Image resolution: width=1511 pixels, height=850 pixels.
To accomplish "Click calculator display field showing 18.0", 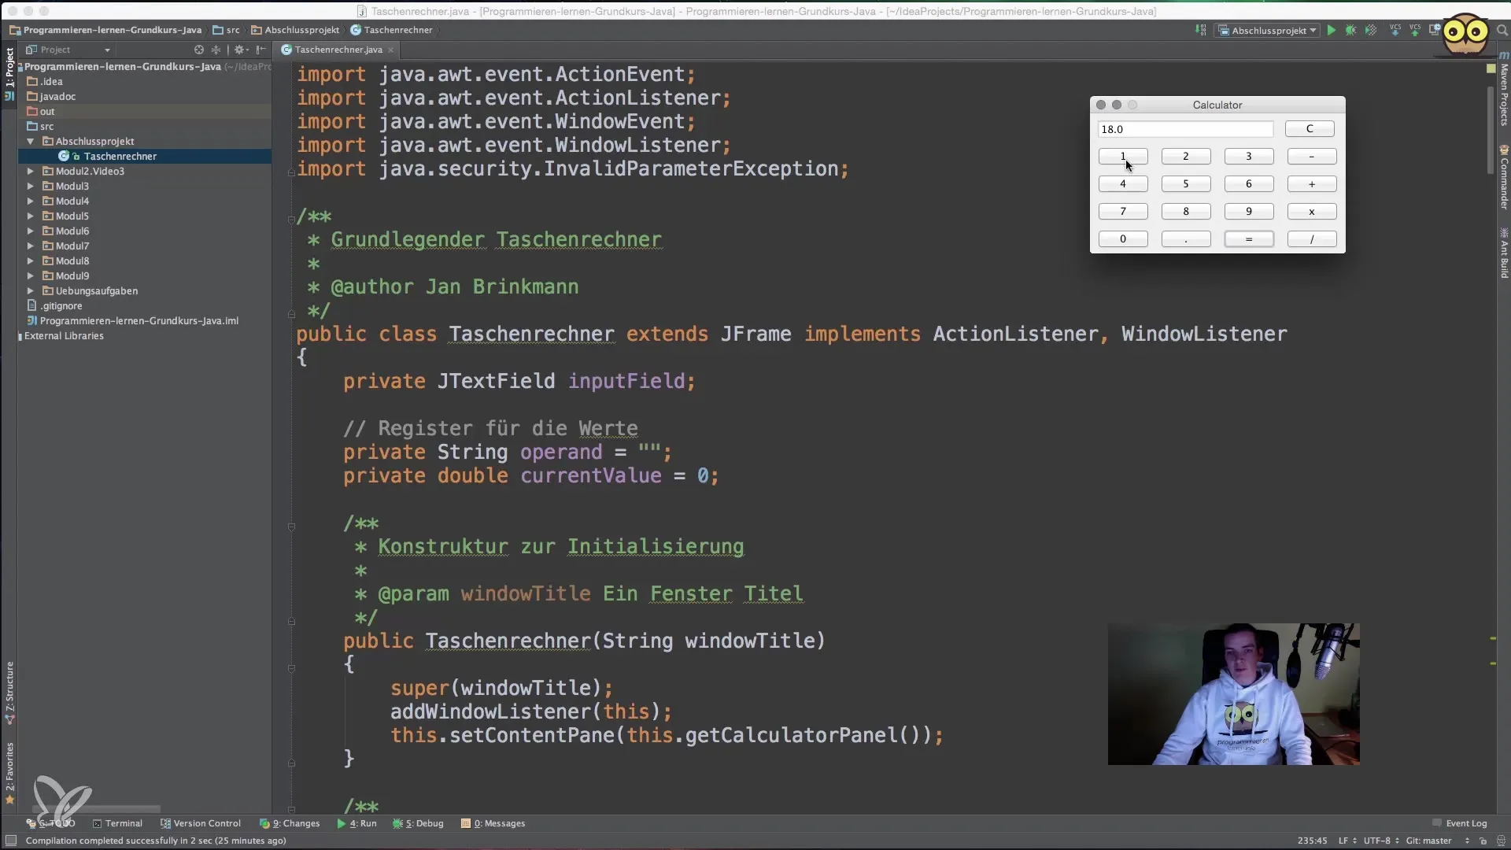I will pos(1184,129).
